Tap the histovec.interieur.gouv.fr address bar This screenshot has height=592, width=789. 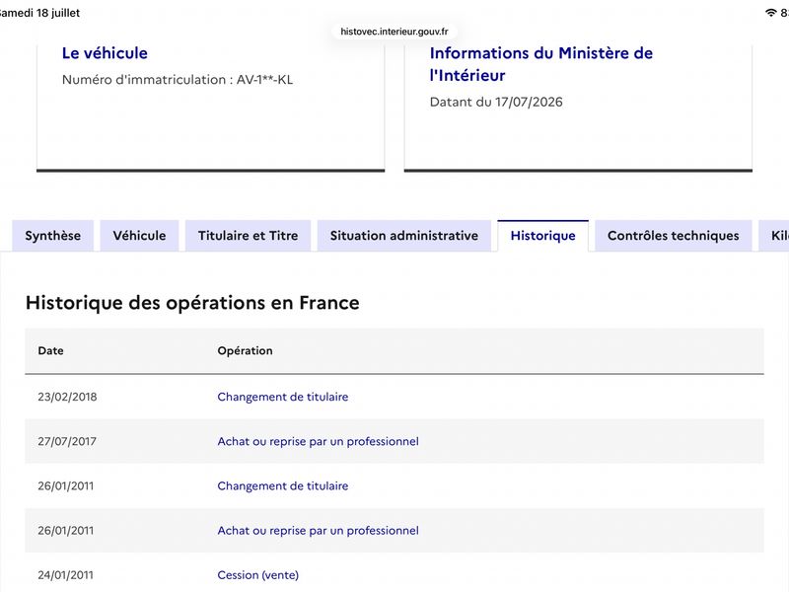pyautogui.click(x=394, y=32)
